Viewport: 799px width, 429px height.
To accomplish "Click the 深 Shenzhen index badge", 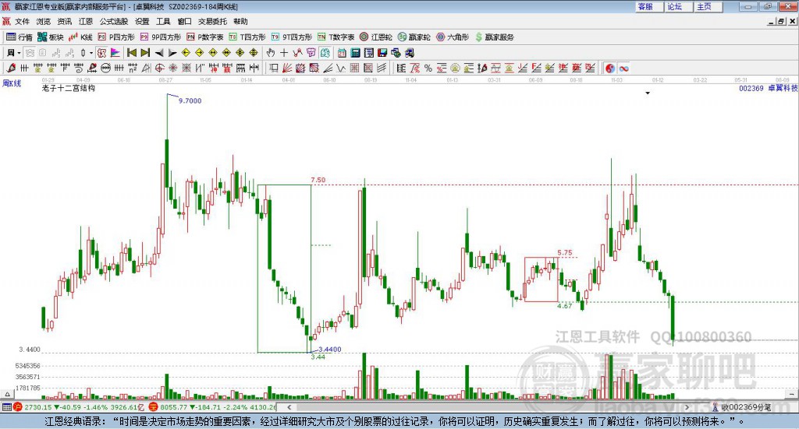I will pyautogui.click(x=154, y=407).
